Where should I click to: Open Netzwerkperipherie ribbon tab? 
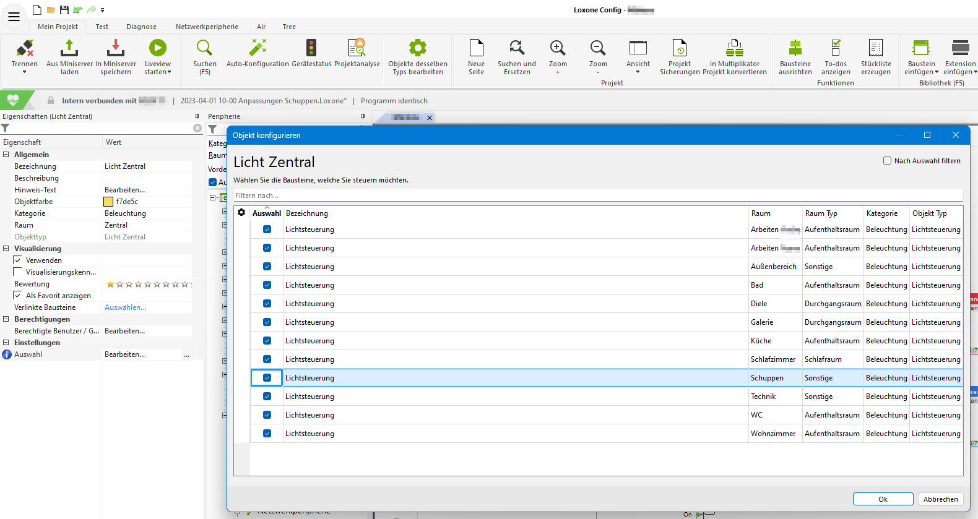[x=207, y=27]
